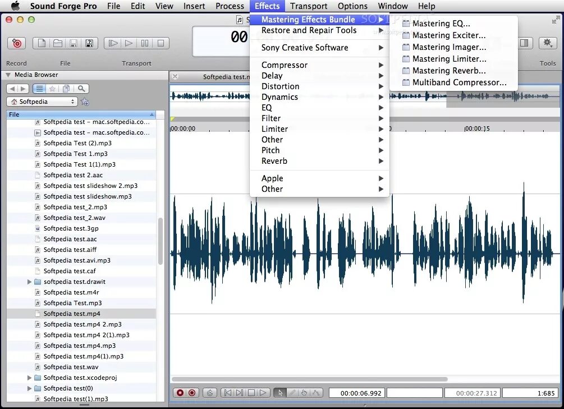Switch Media Browser to list view

(39, 89)
